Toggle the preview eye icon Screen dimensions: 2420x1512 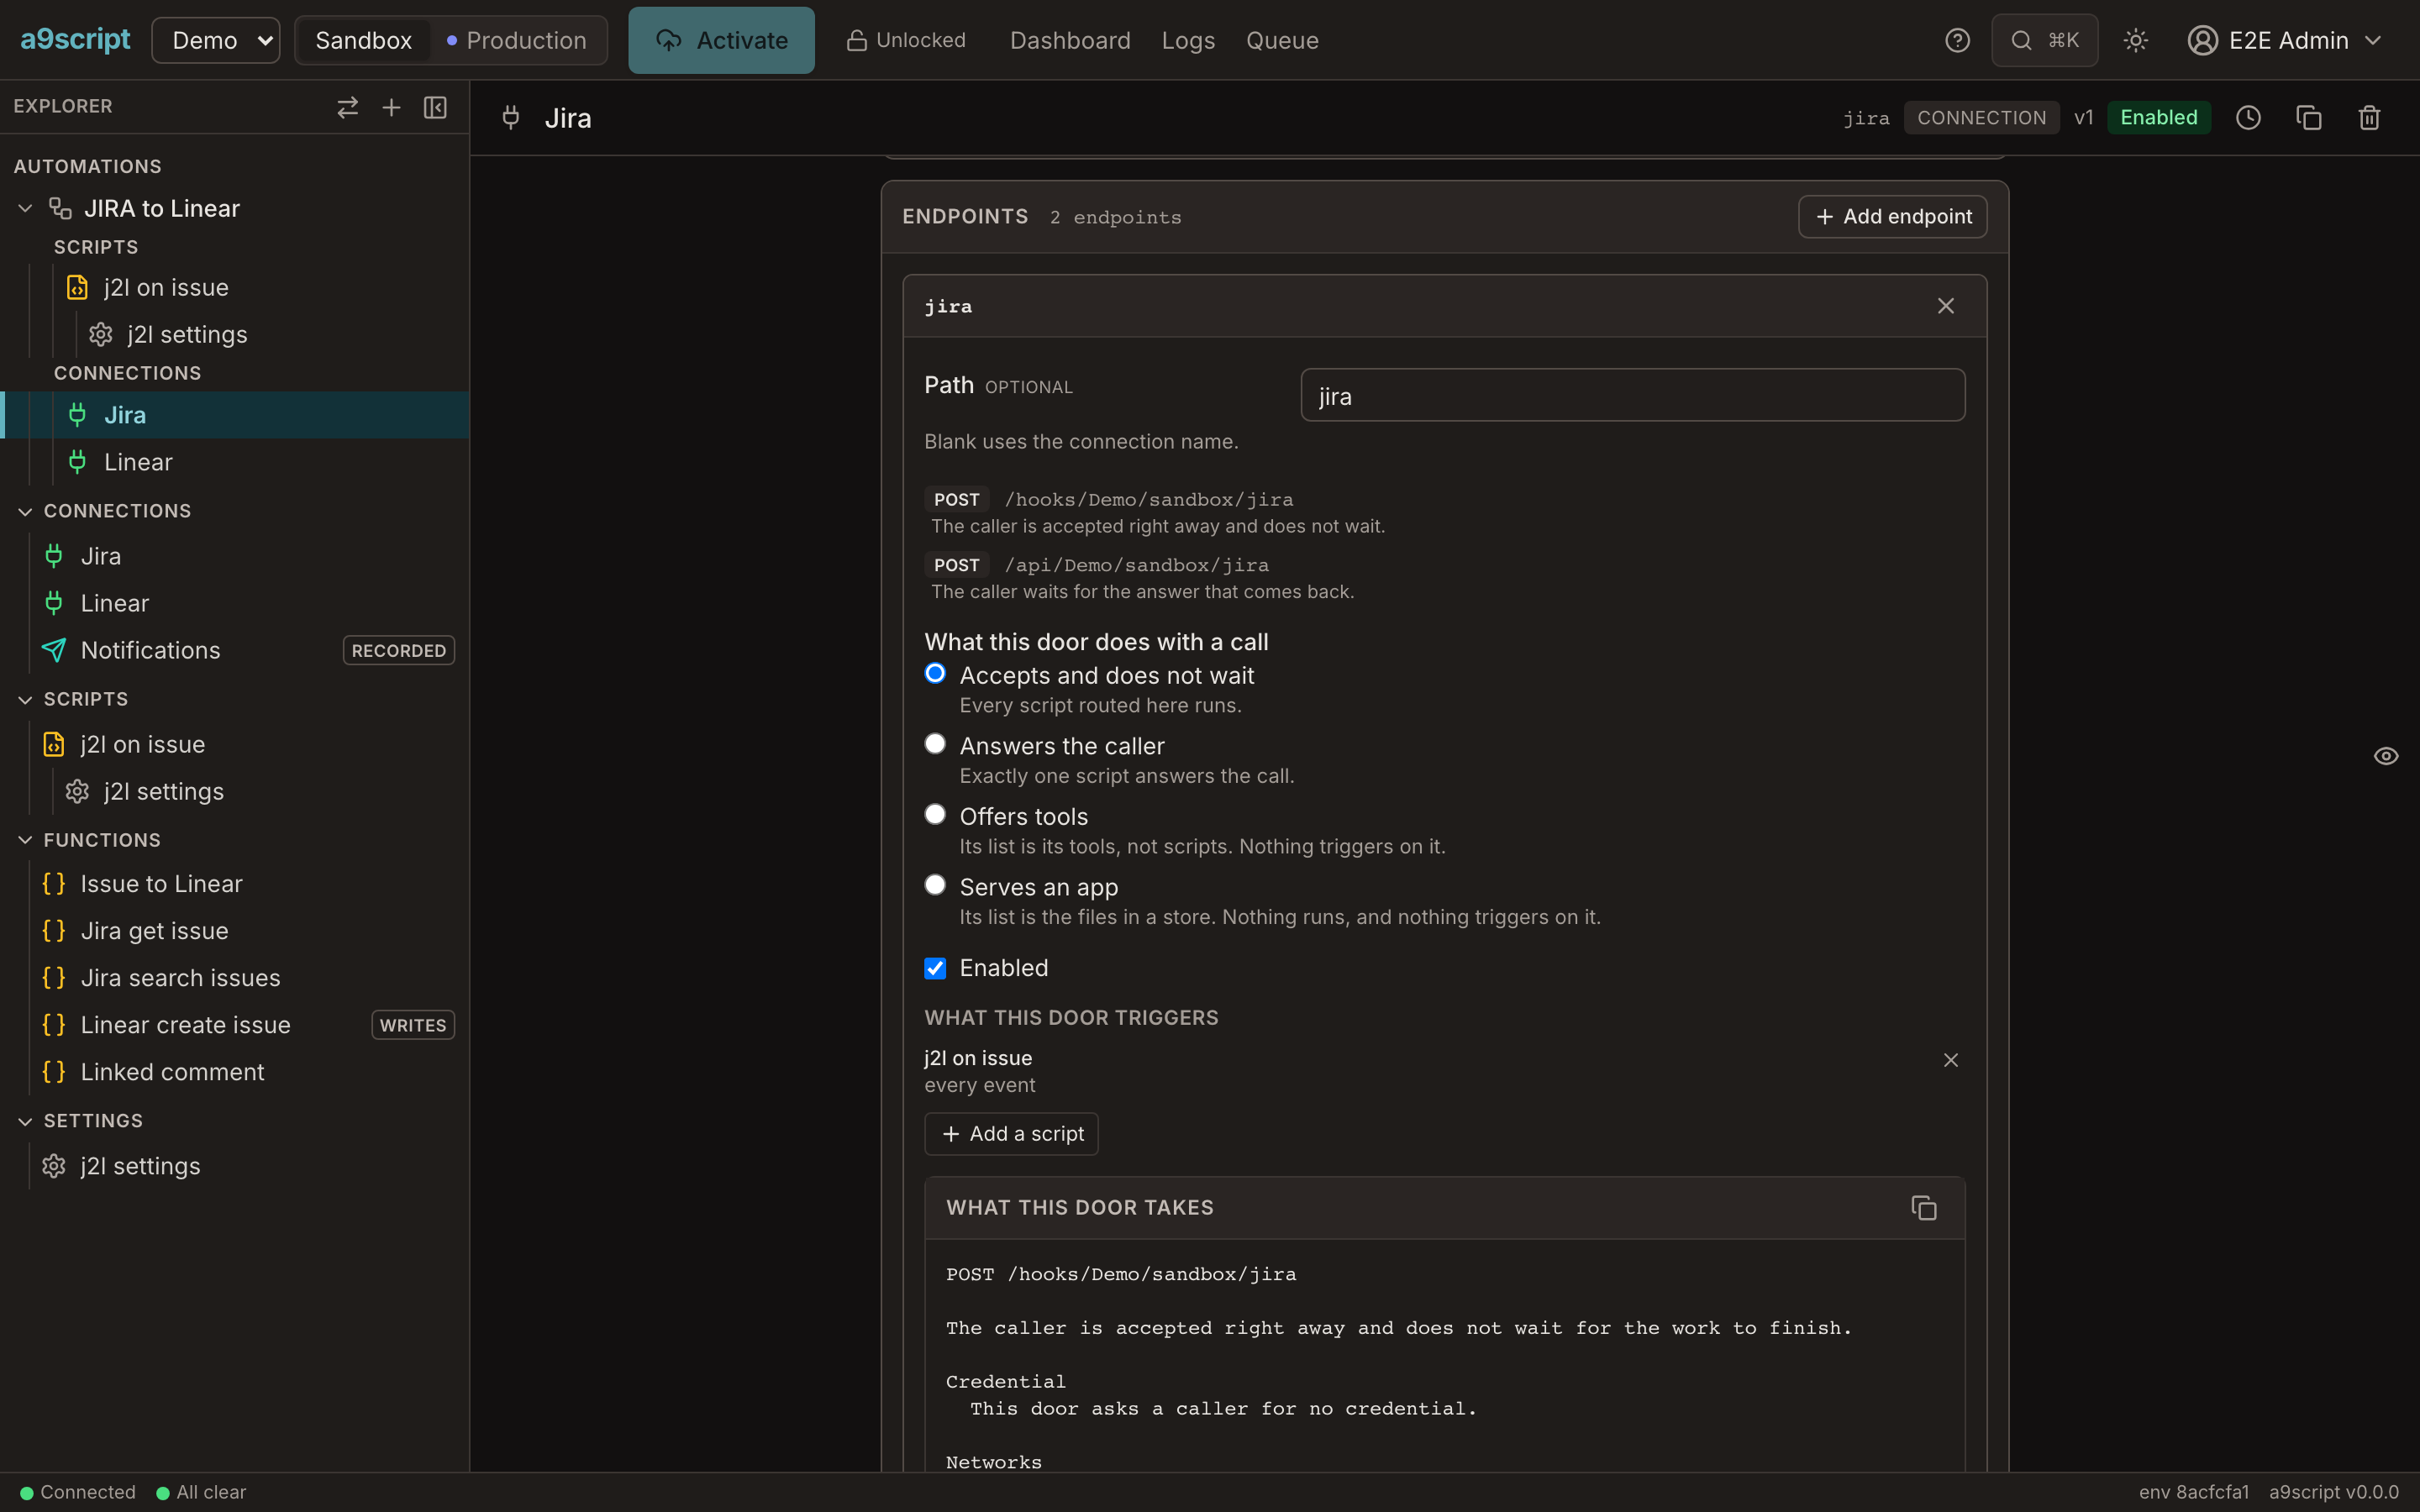coord(2386,756)
